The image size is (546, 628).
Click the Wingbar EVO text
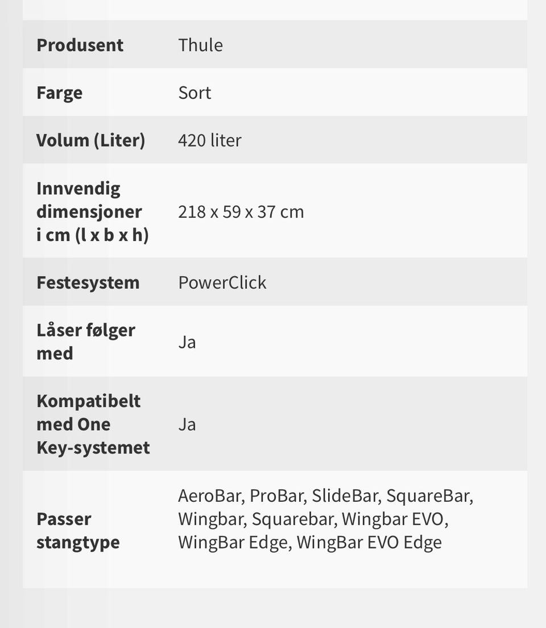(x=394, y=519)
